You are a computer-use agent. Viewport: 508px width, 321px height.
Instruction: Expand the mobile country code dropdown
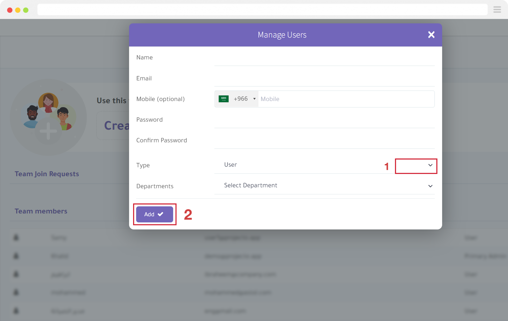click(254, 99)
